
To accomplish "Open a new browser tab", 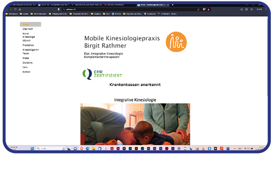I will tap(173, 5).
